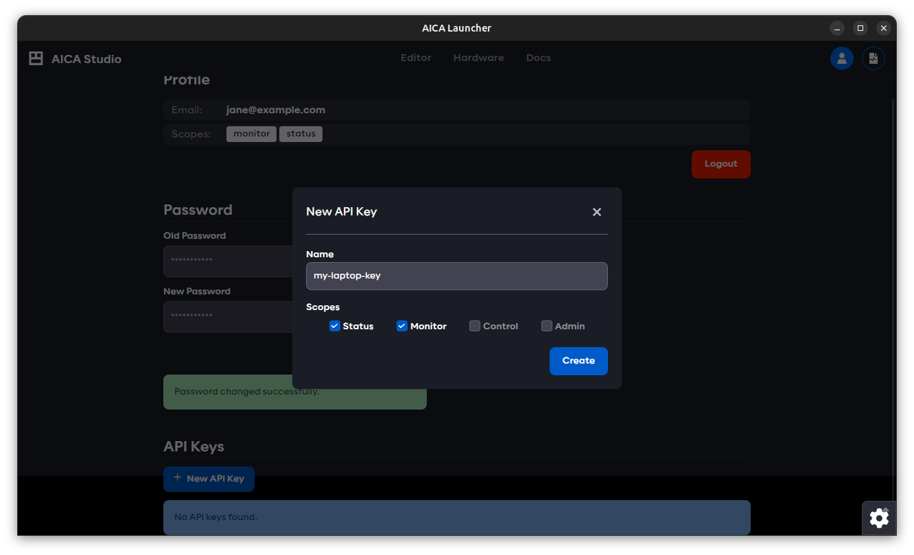Image resolution: width=914 pixels, height=555 pixels.
Task: Click the AICA Studio logo icon
Action: 36,59
